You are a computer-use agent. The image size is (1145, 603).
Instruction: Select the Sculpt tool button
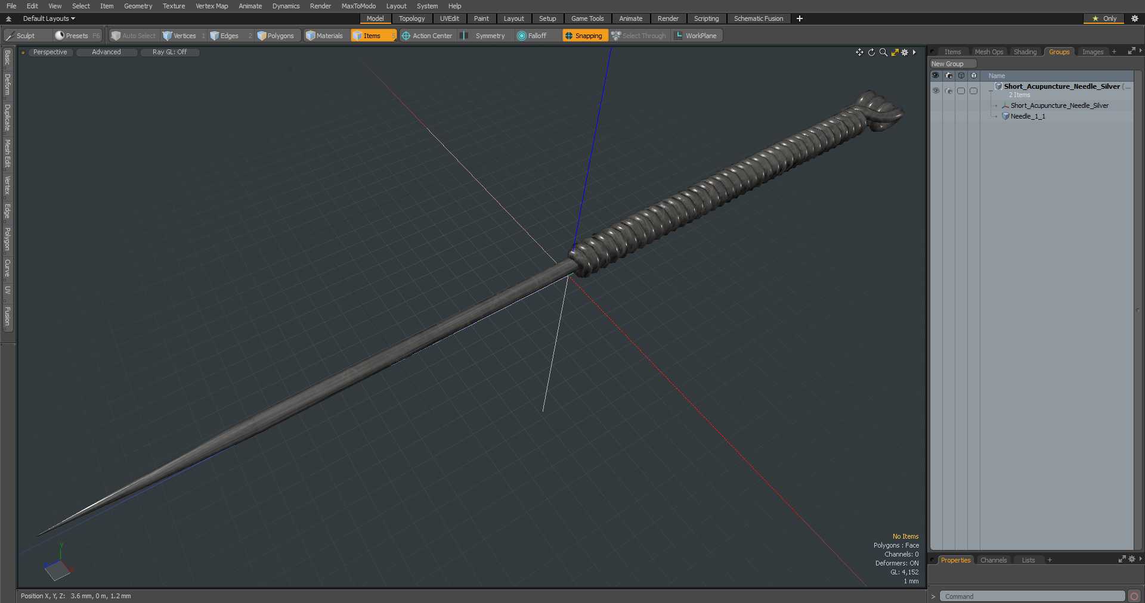click(27, 36)
